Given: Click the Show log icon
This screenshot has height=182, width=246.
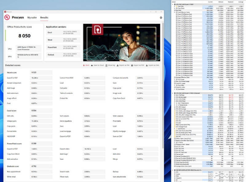Looking at the screenshot, I should click(x=106, y=65).
